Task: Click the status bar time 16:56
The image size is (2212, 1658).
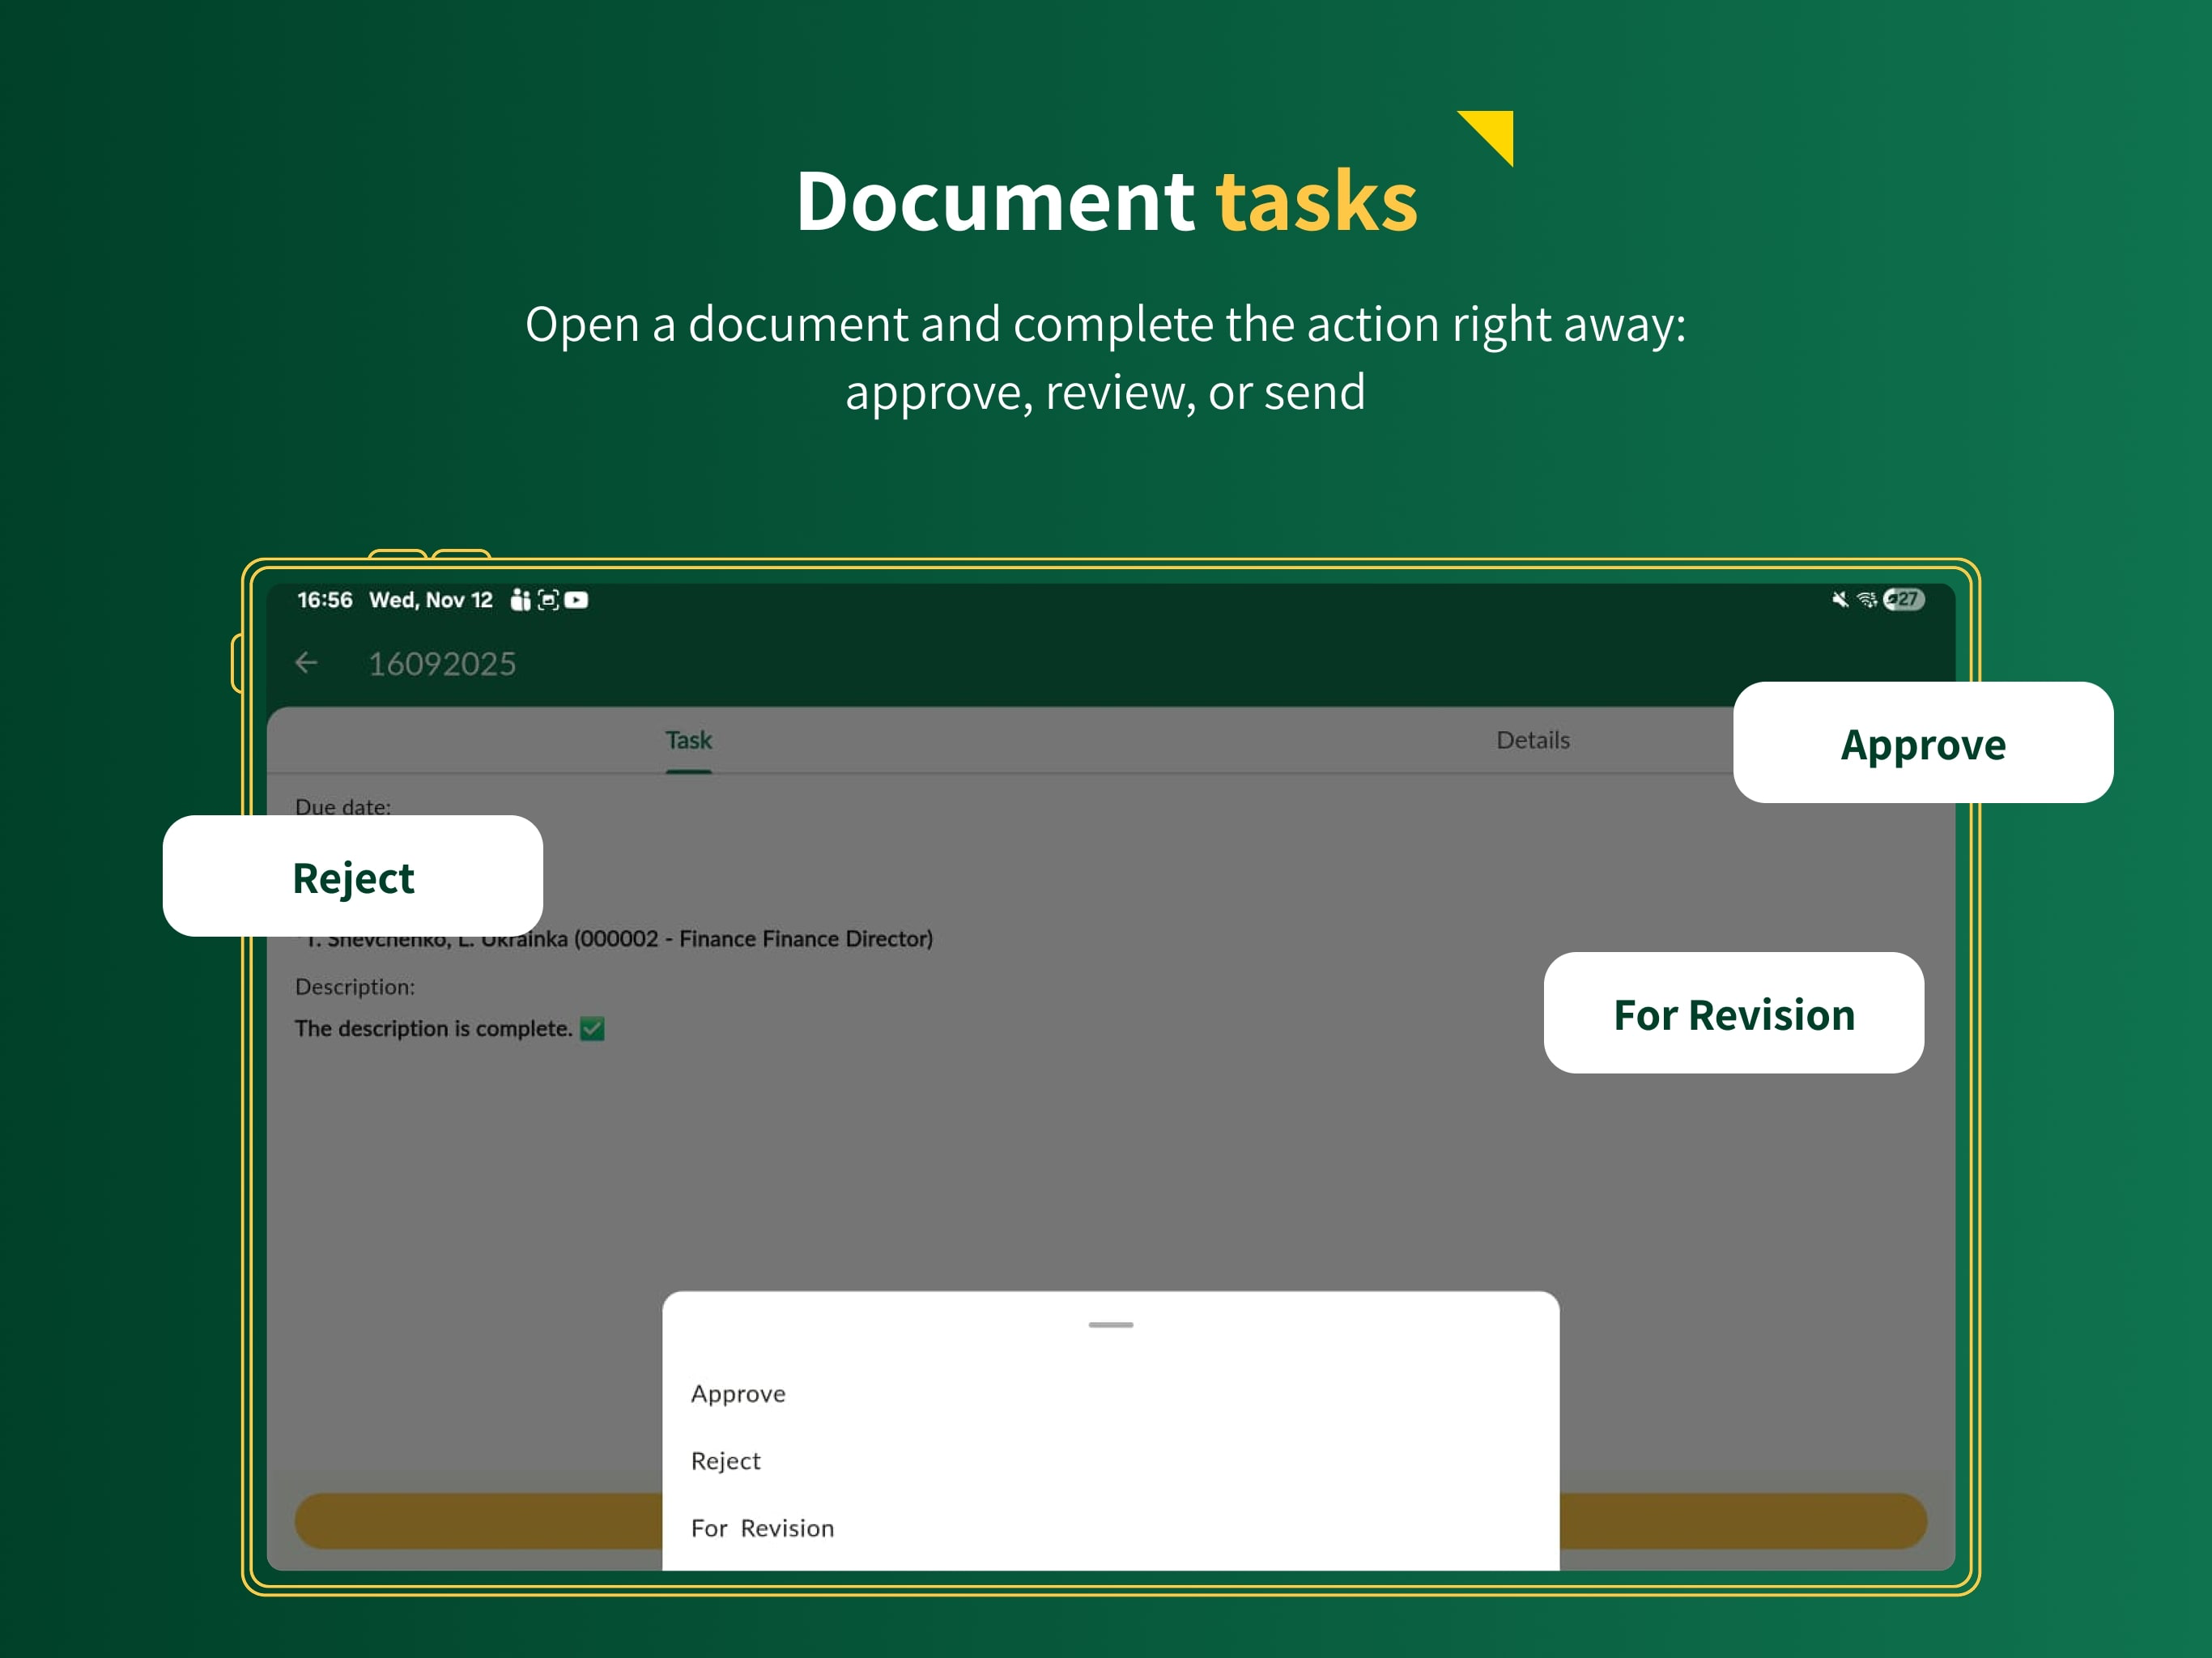Action: pos(324,600)
